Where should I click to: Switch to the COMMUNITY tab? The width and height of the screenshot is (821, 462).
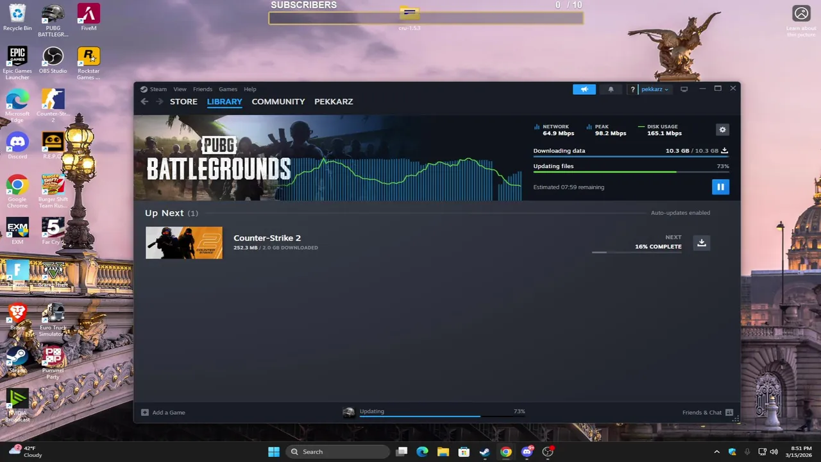278,101
